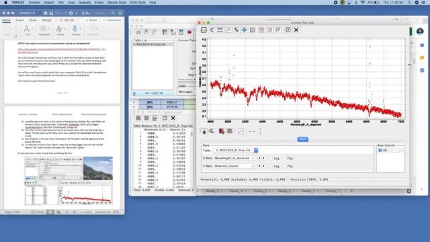Open the X Axis Wavelength_A_observed dropdown
Image resolution: width=430 pixels, height=242 pixels.
point(234,159)
